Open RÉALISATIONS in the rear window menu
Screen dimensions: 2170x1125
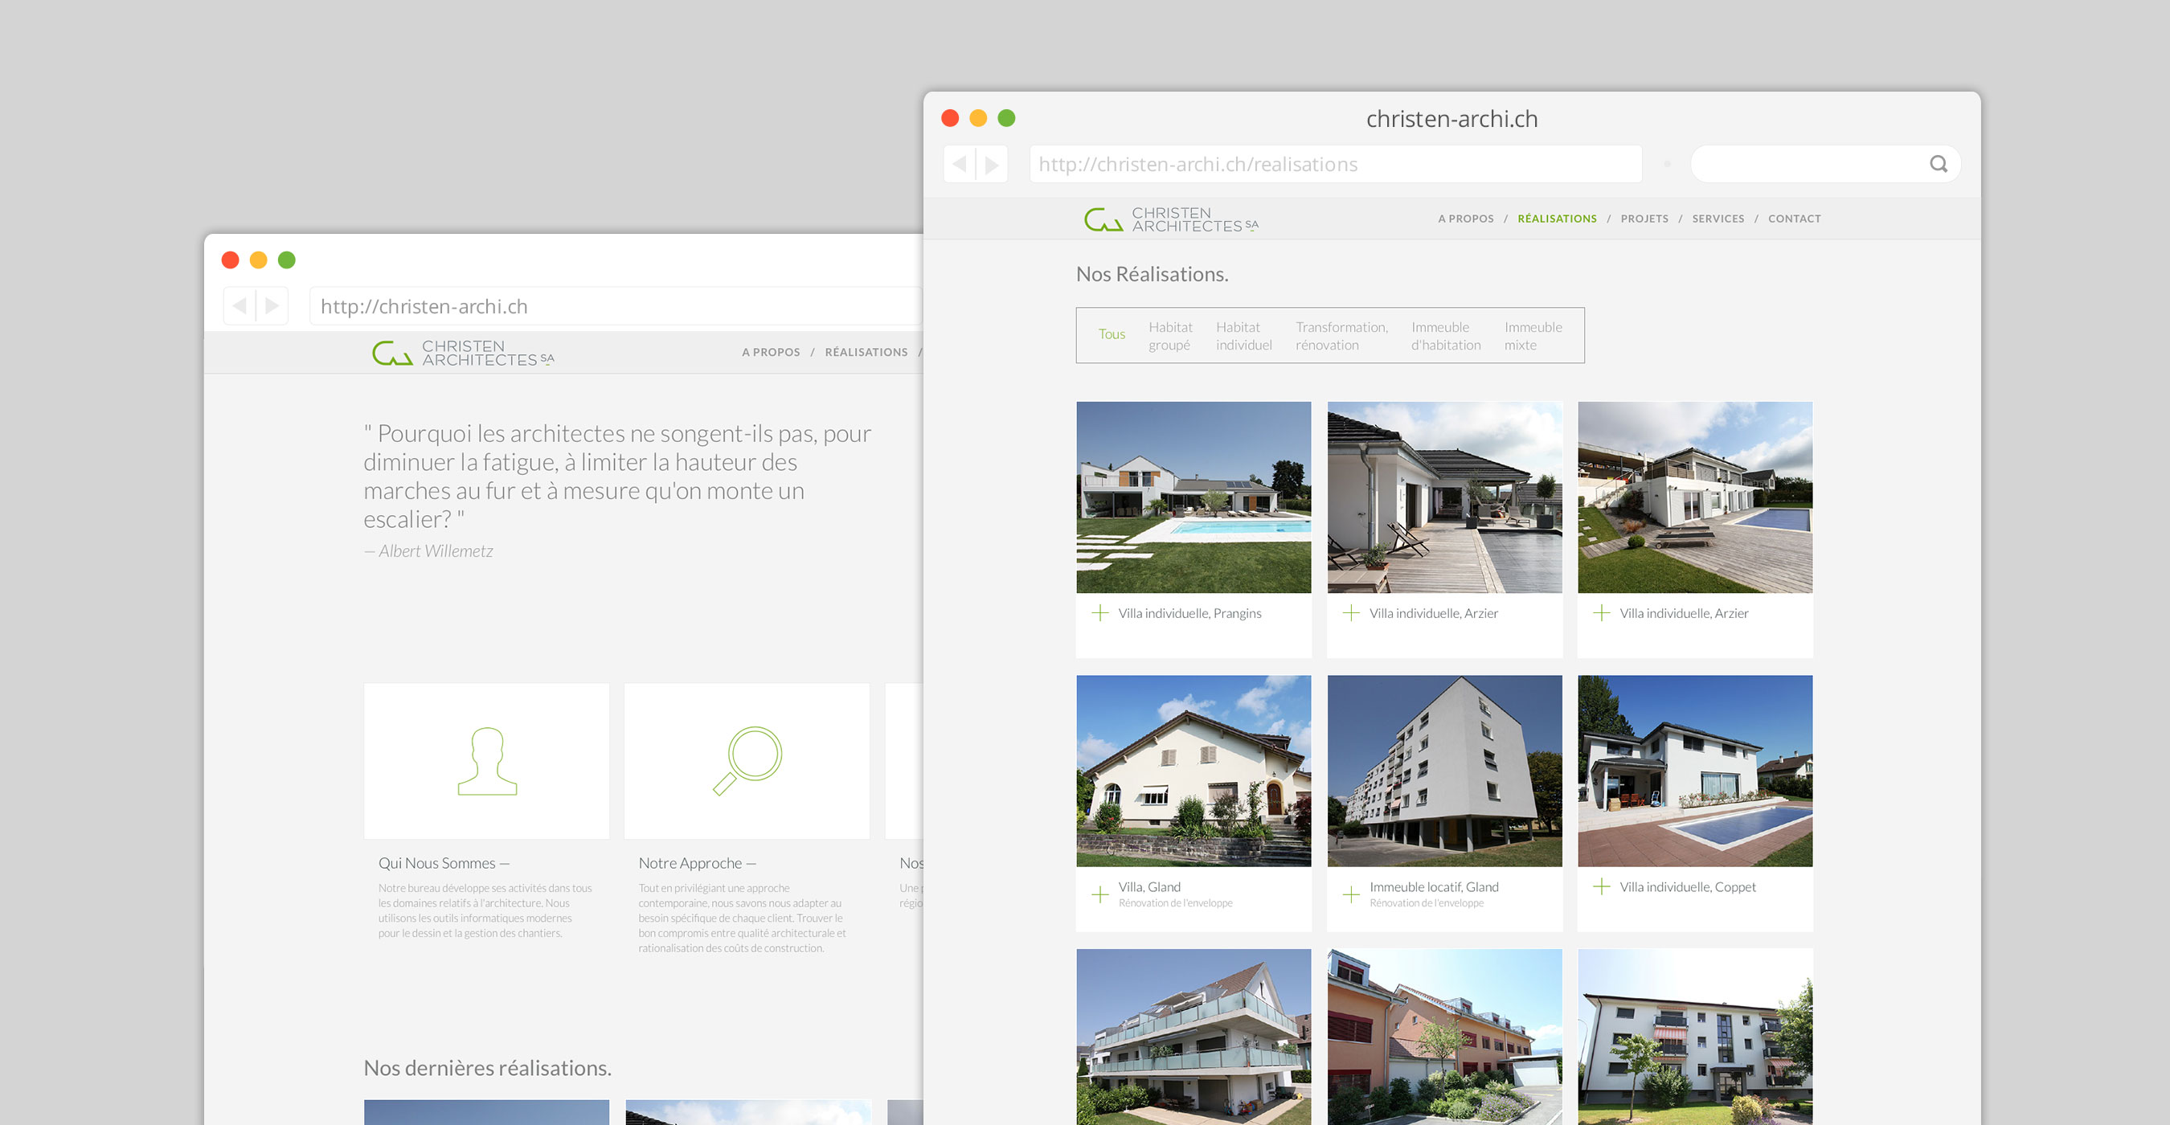tap(866, 353)
